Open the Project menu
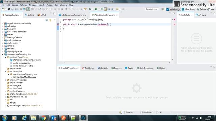 [x=49, y=5]
